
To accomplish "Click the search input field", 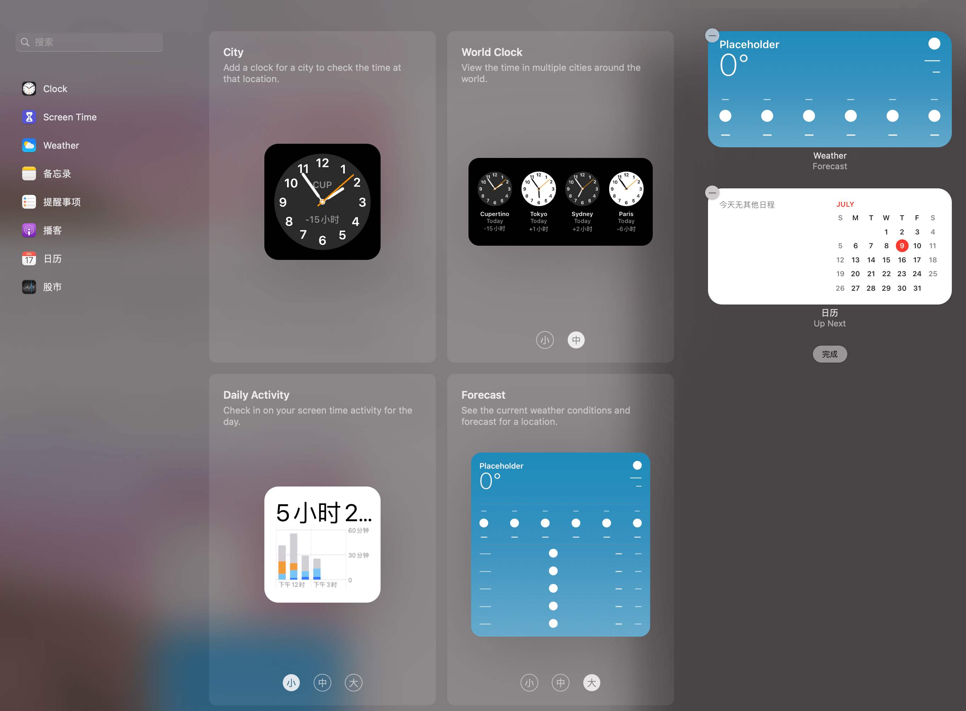I will tap(89, 41).
